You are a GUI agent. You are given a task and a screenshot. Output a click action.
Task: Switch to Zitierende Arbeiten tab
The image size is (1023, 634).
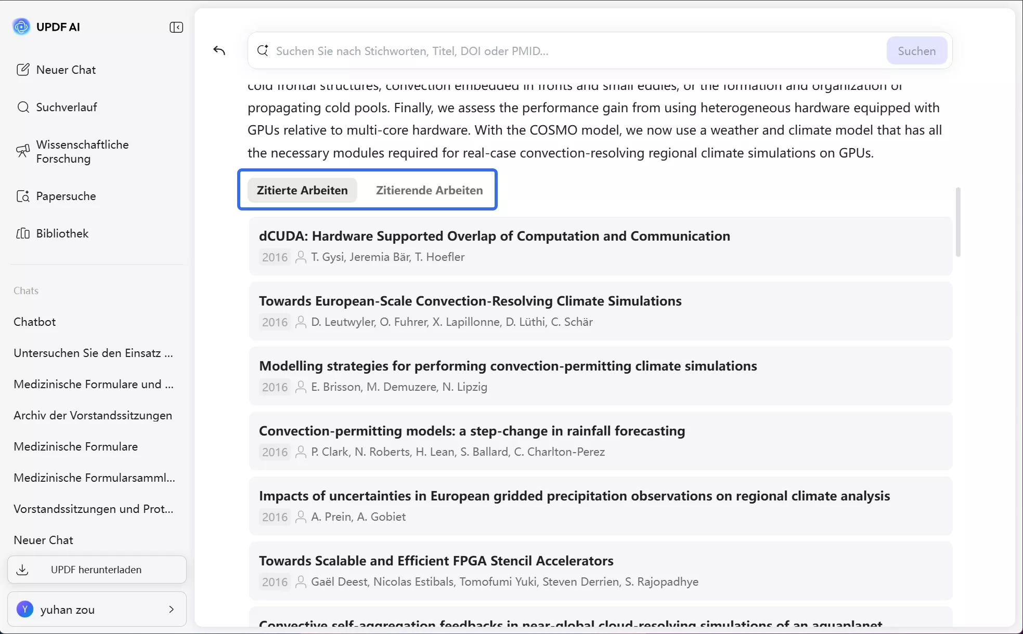pyautogui.click(x=429, y=190)
